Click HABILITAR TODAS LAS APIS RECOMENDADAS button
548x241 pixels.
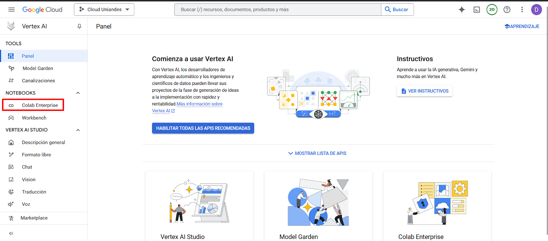[x=203, y=128]
